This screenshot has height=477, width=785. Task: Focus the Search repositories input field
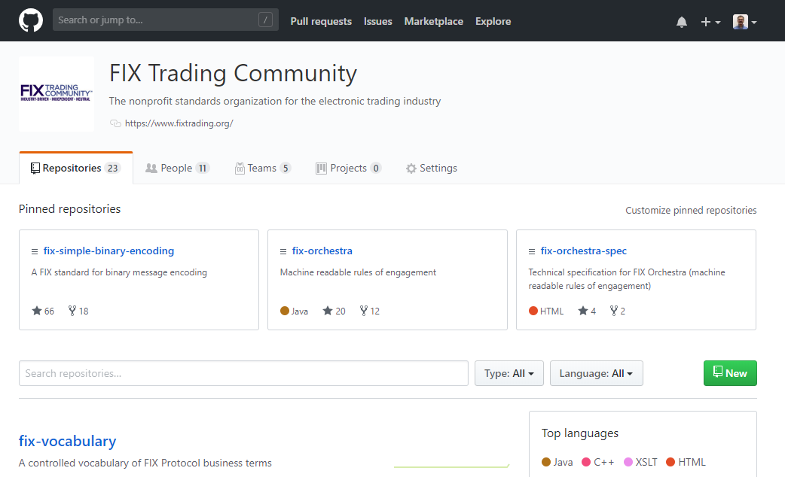point(241,372)
